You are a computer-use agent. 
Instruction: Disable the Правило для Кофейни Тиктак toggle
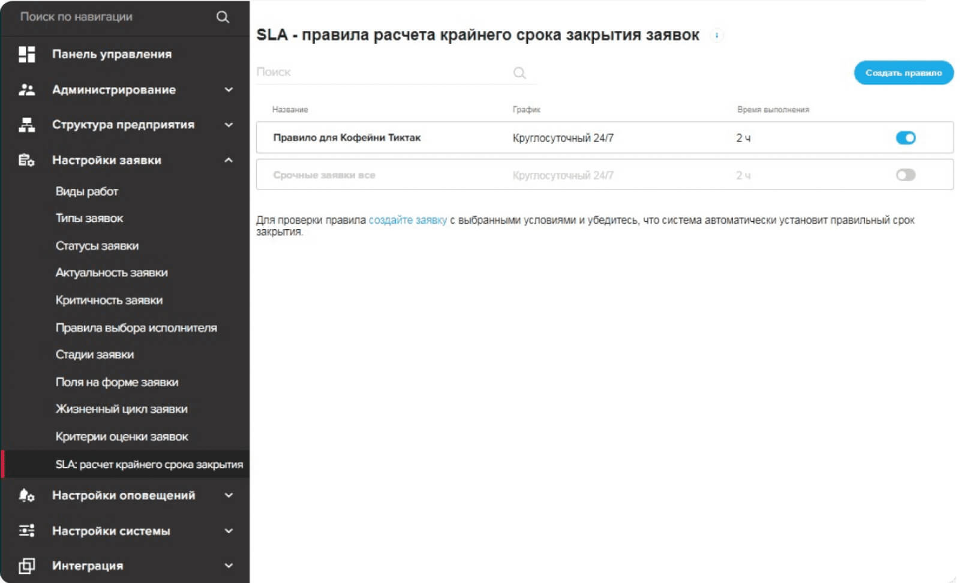tap(905, 138)
